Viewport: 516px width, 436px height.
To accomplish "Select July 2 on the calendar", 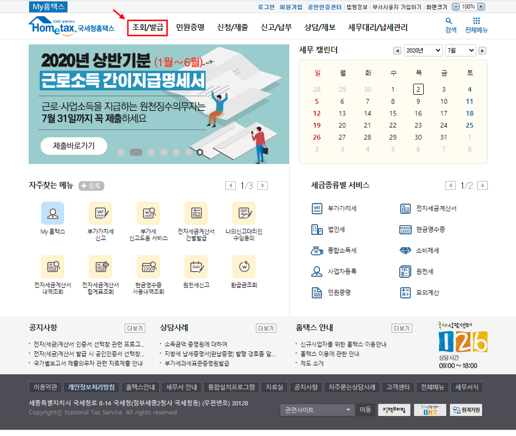I will (x=418, y=89).
